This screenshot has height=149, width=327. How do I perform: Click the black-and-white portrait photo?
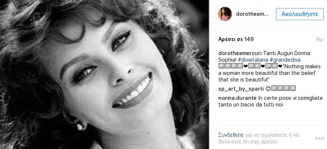(x=104, y=74)
